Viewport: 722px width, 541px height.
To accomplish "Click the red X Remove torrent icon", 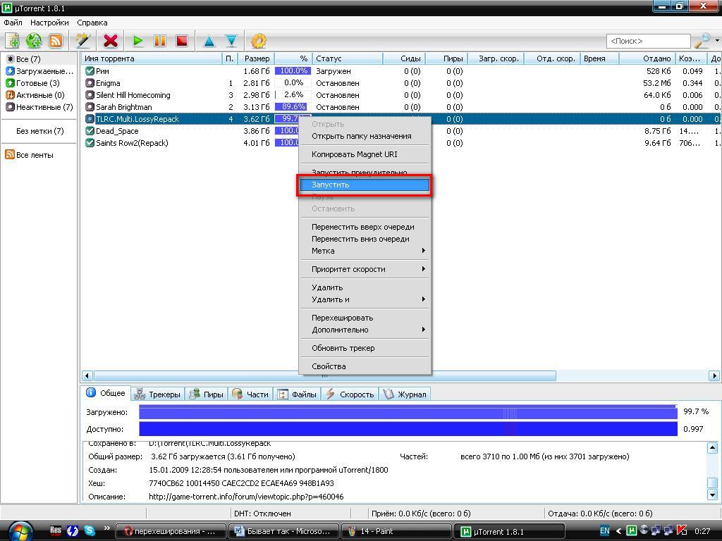I will (111, 41).
